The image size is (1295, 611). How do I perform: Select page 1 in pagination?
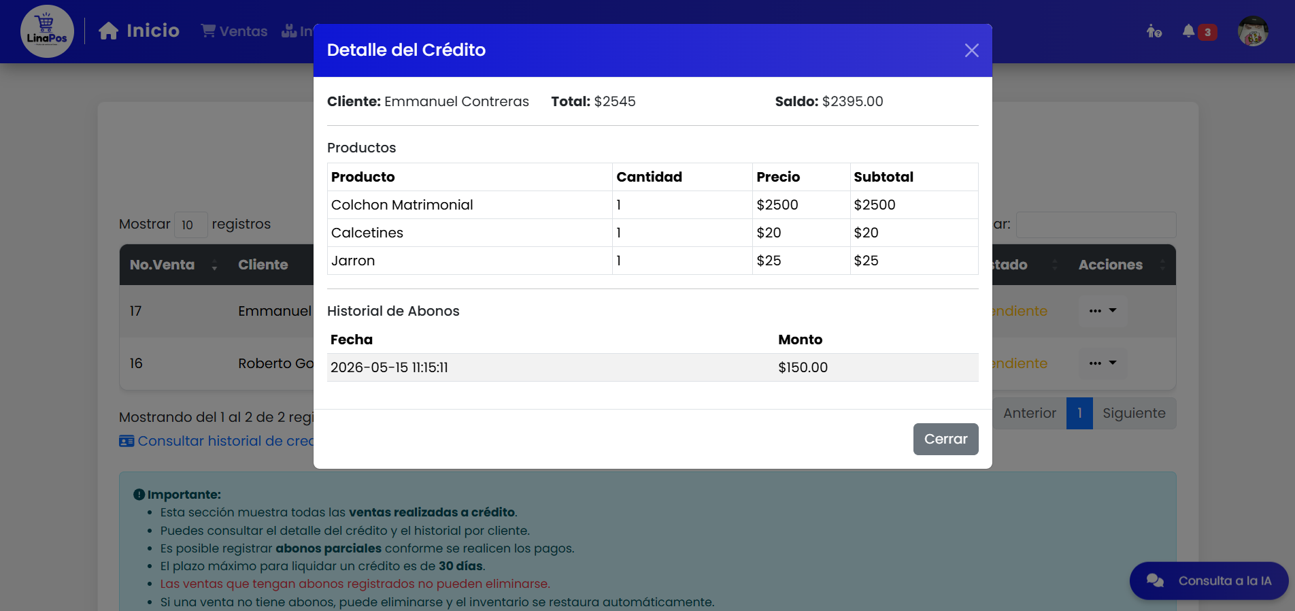(x=1079, y=413)
